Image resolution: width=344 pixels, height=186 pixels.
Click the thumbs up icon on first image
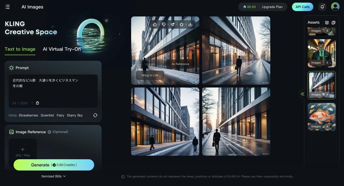(155, 25)
